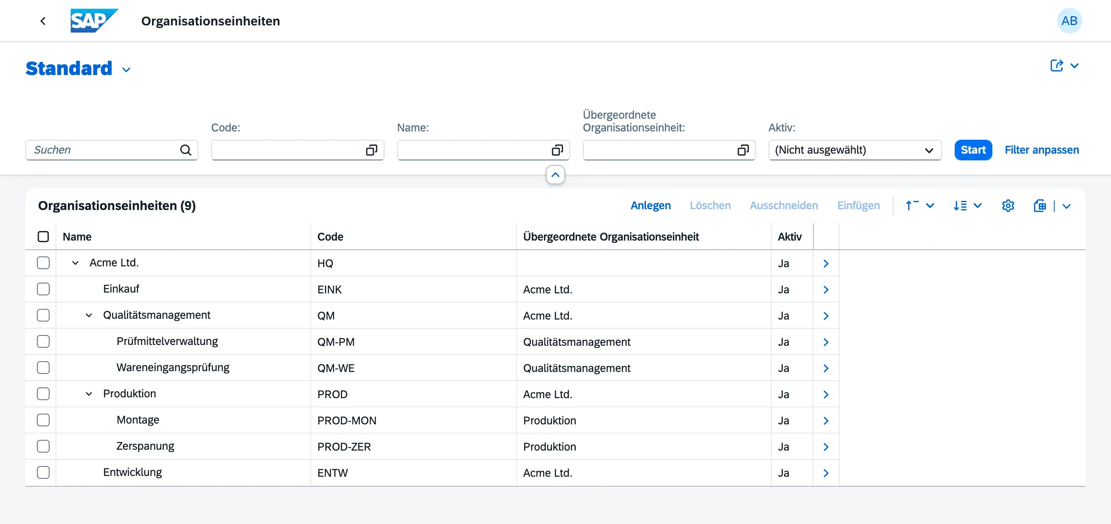This screenshot has width=1111, height=524.
Task: Click Anlegen to create a unit
Action: click(x=650, y=206)
